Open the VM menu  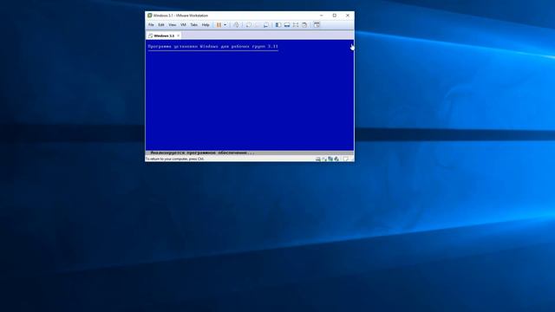183,25
